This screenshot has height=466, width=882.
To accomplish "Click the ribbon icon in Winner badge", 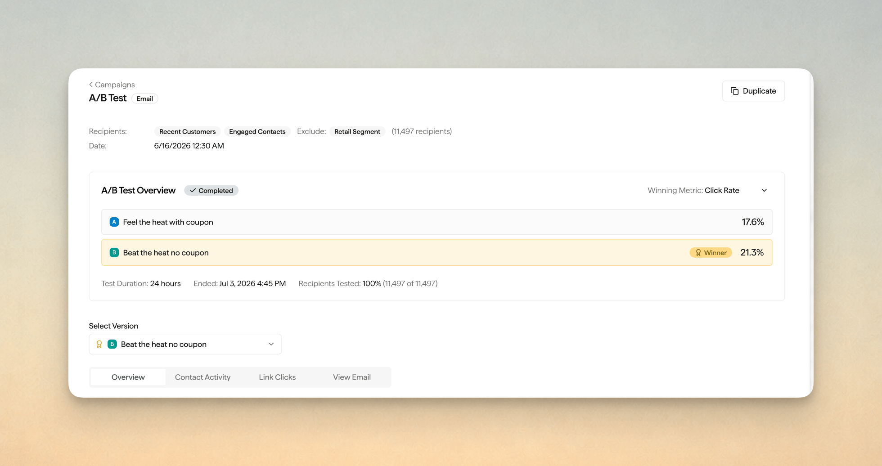I will click(698, 253).
